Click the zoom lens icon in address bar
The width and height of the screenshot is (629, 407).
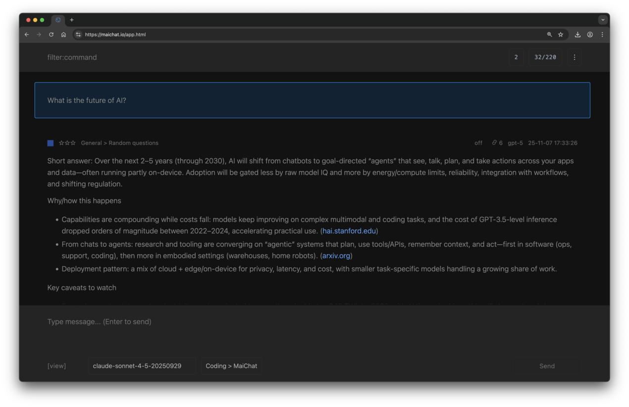click(549, 34)
